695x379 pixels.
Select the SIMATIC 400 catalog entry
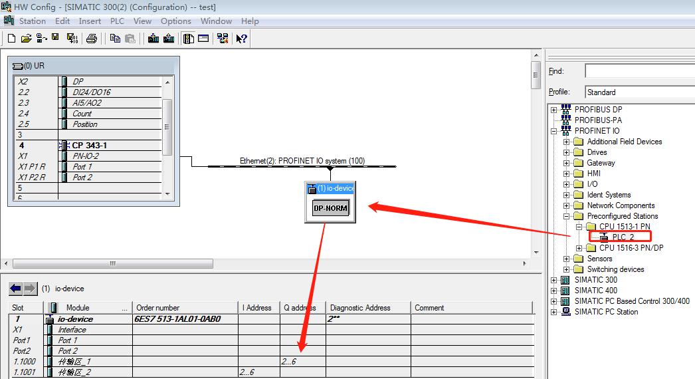click(596, 291)
